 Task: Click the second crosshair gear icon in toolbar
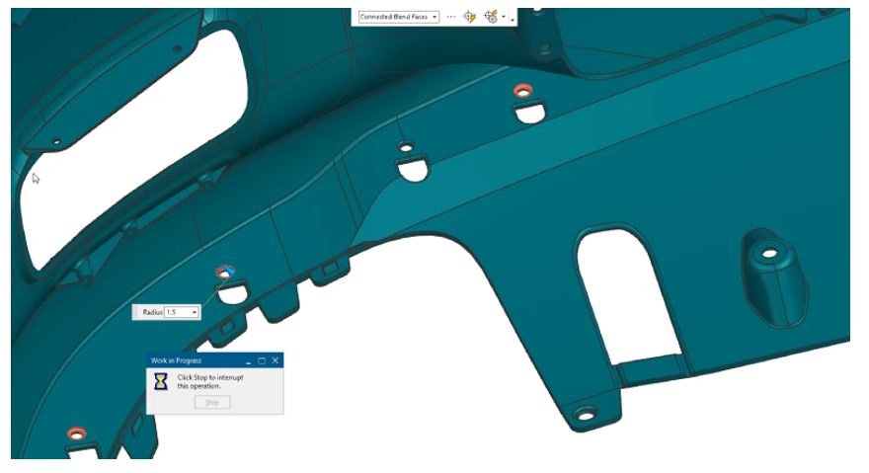(x=491, y=17)
